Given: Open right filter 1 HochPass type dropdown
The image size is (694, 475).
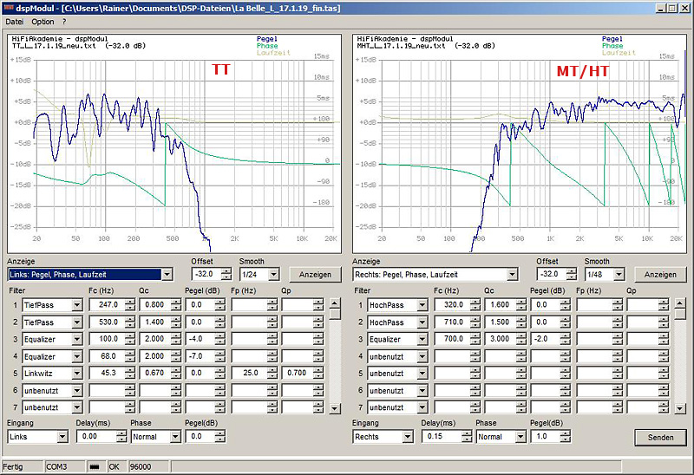Looking at the screenshot, I should coord(421,305).
